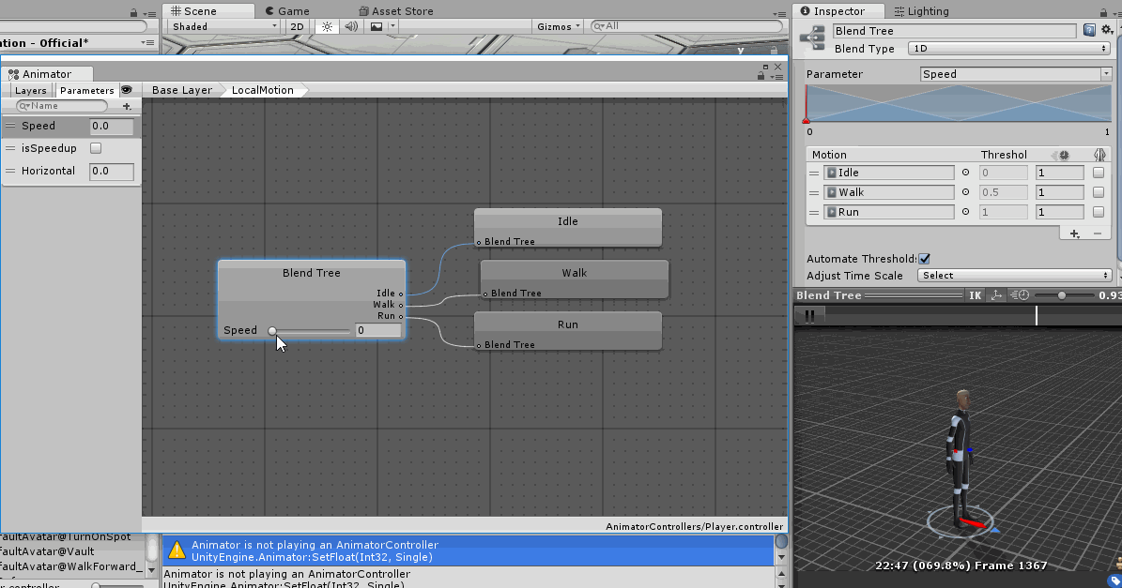Open object picker for Walk motion
The image size is (1122, 588).
pyautogui.click(x=965, y=192)
